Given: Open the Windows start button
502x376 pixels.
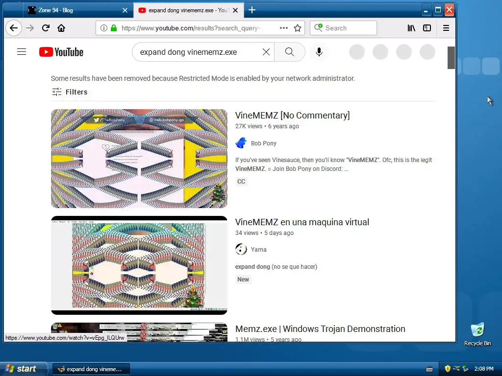Looking at the screenshot, I should click(23, 369).
